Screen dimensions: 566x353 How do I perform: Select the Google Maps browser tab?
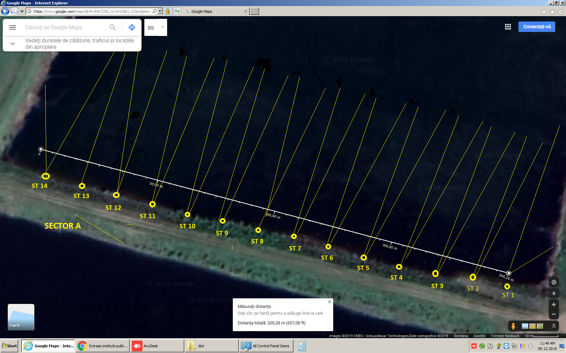point(216,11)
